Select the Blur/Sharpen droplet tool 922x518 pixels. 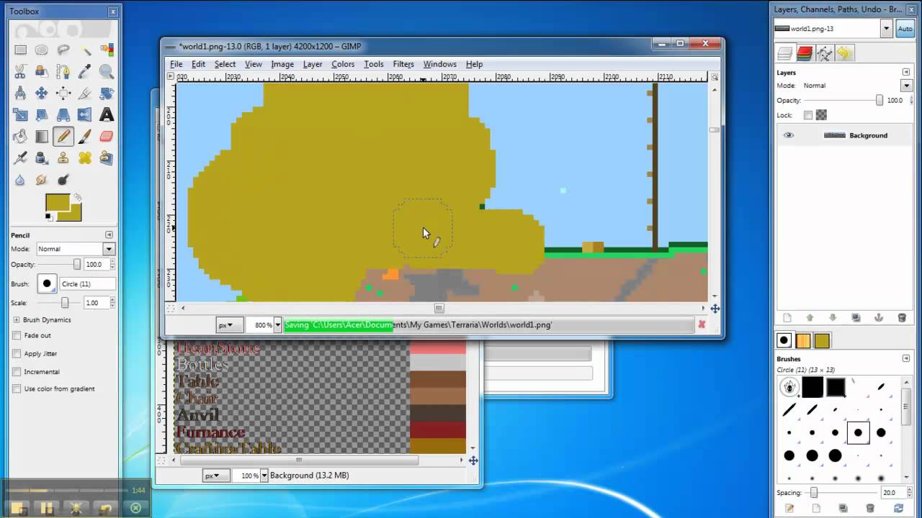(20, 179)
